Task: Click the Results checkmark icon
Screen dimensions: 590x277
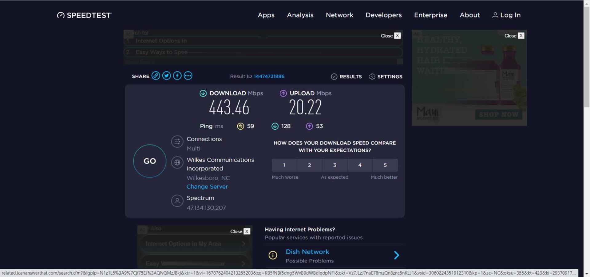Action: pyautogui.click(x=334, y=77)
